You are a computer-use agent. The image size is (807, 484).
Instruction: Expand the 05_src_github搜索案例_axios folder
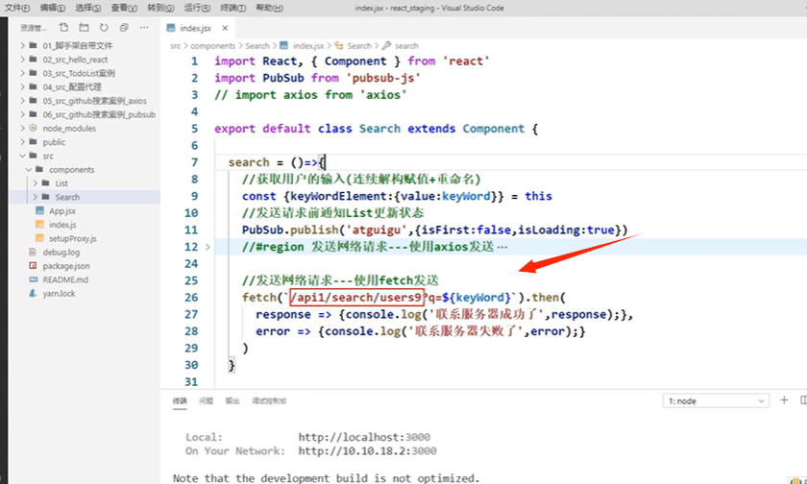coord(23,101)
